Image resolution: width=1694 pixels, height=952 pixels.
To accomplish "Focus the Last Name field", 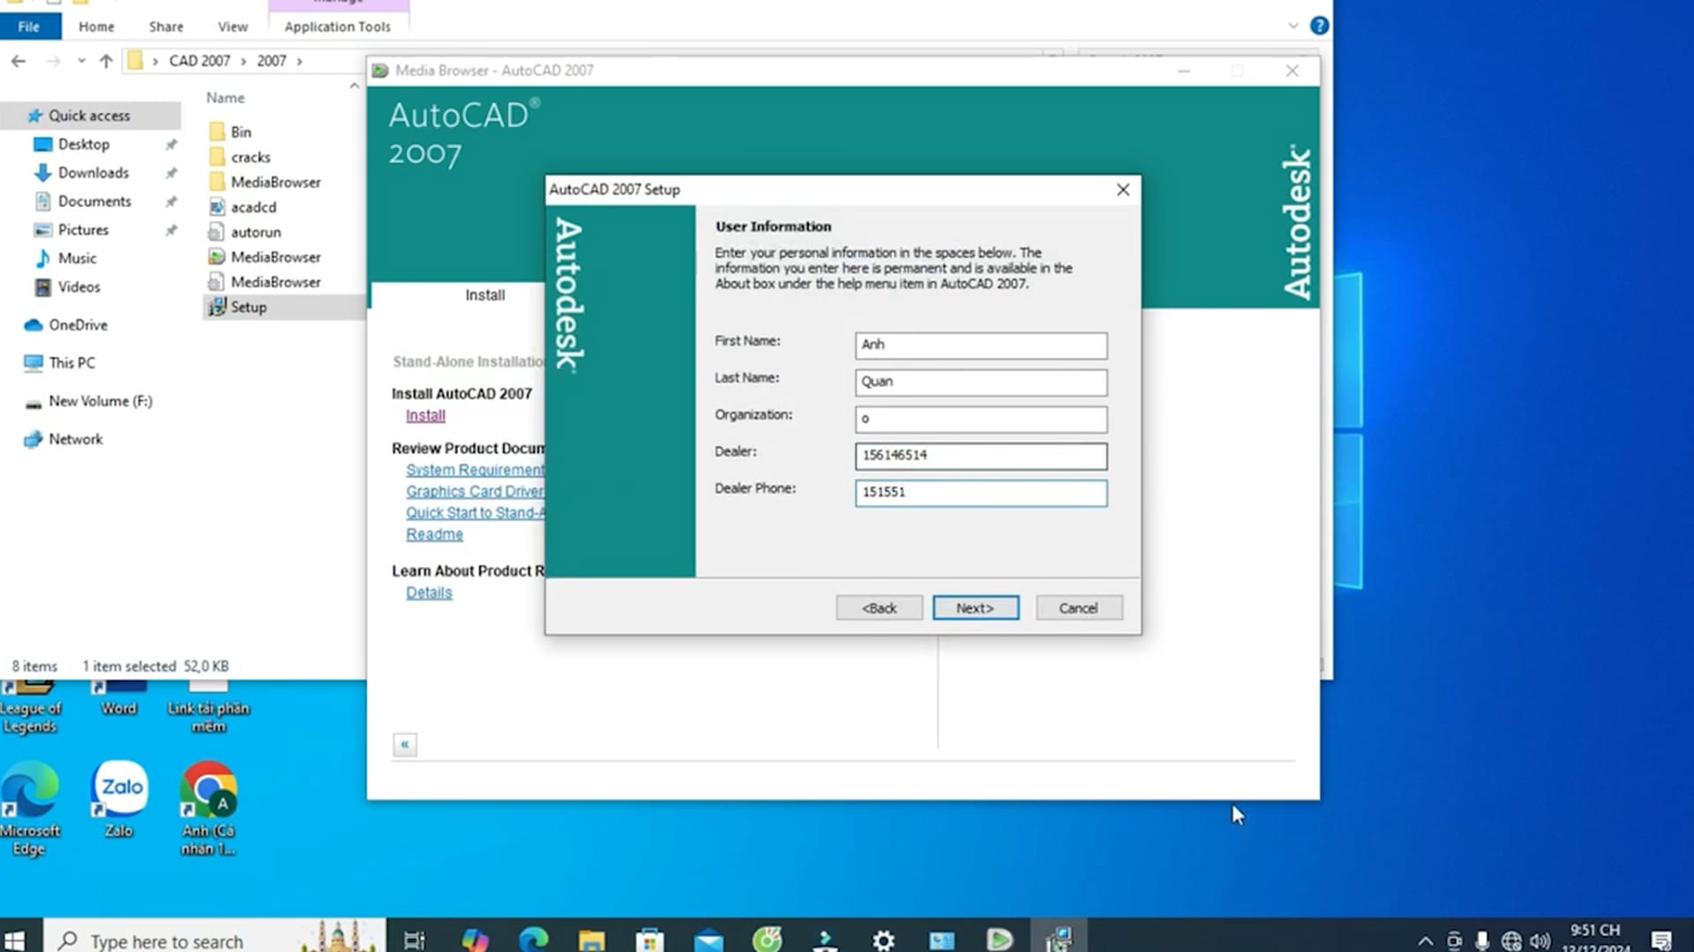I will click(x=980, y=382).
